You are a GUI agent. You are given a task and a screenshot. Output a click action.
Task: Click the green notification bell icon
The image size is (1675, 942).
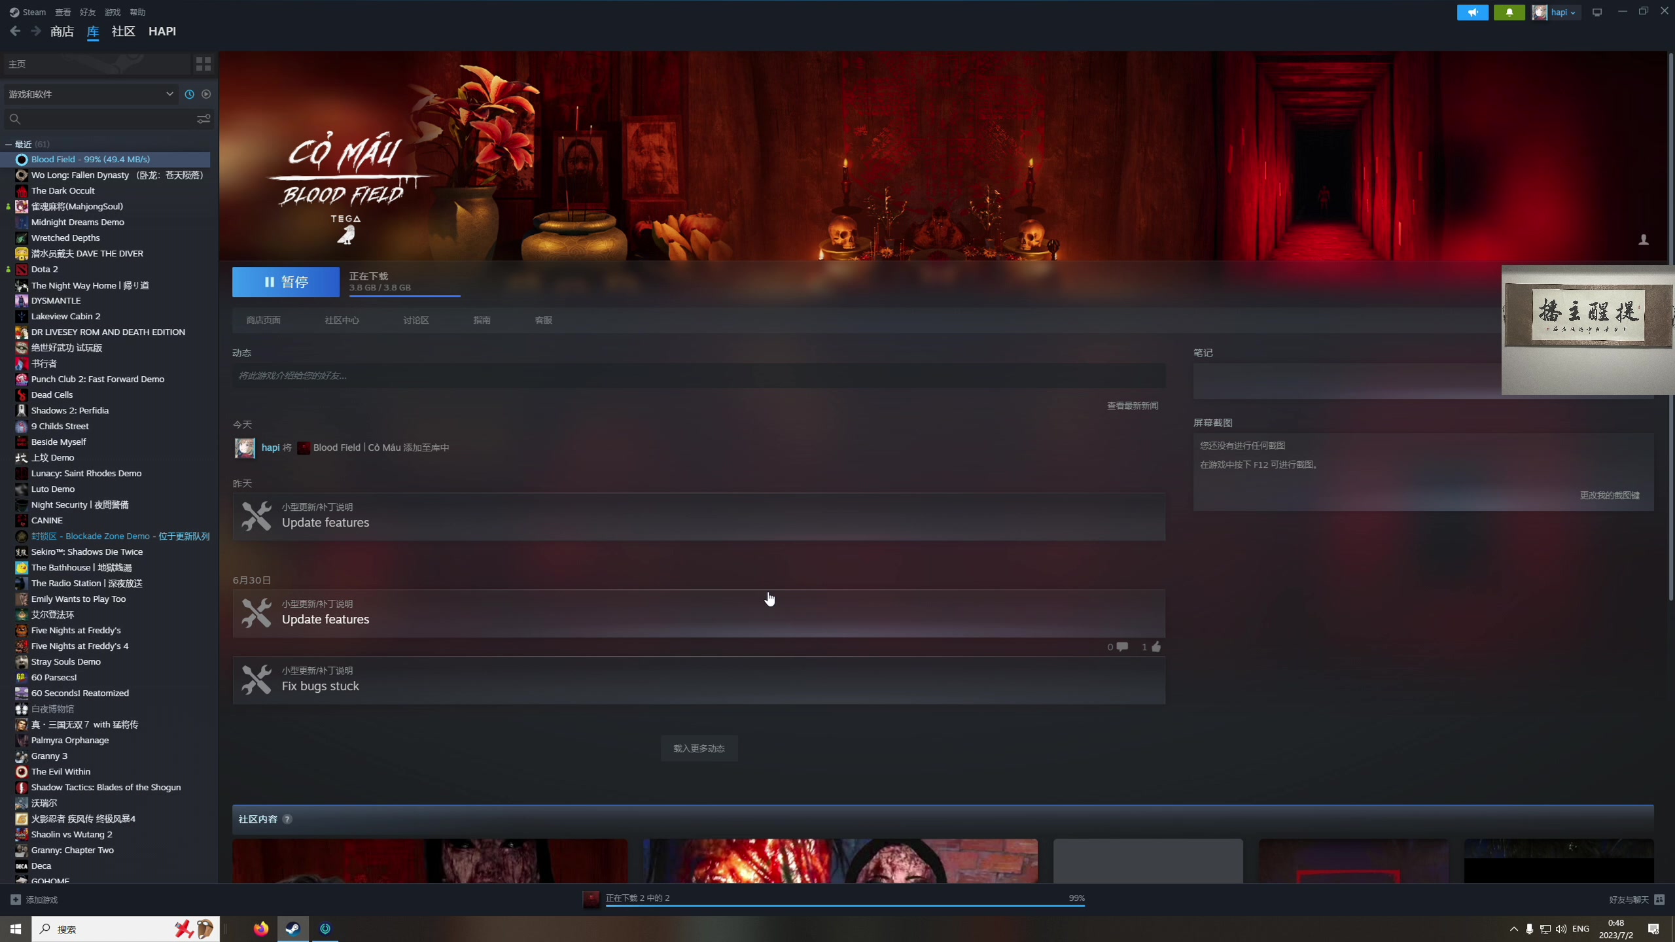click(1509, 12)
